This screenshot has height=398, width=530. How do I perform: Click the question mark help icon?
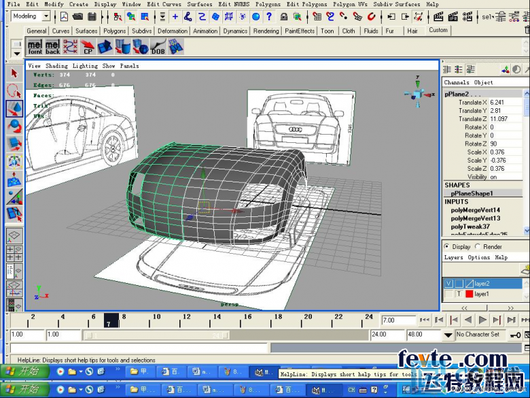(268, 16)
